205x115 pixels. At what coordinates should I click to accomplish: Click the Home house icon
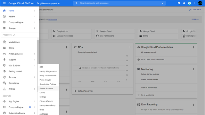point(4,11)
